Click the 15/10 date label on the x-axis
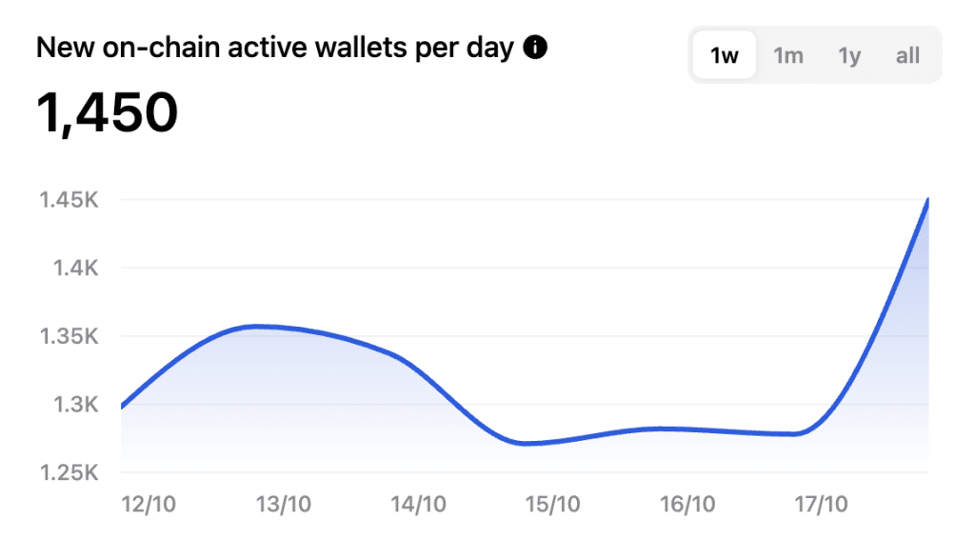This screenshot has height=539, width=975. click(552, 504)
